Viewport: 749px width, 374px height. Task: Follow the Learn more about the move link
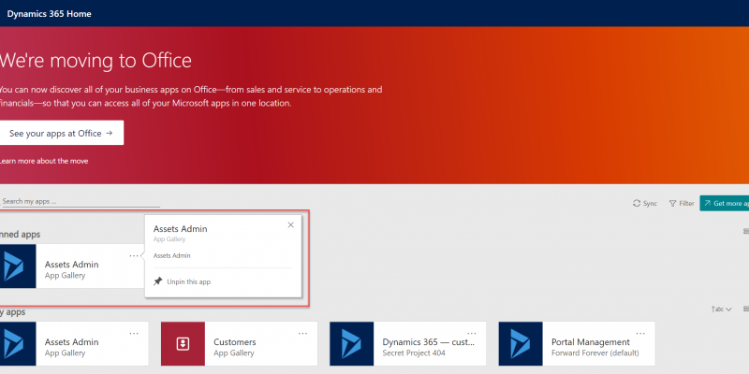tap(43, 161)
